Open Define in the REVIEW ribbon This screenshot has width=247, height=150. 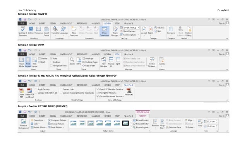click(31, 30)
